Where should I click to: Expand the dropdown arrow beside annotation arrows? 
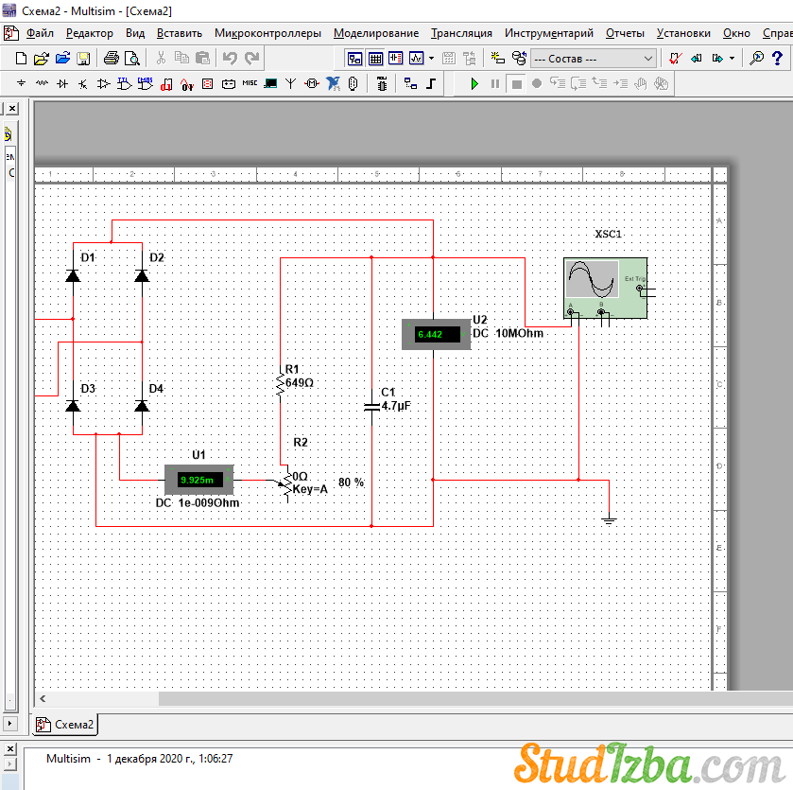click(732, 59)
